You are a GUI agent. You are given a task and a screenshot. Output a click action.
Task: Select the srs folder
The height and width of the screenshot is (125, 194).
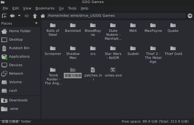pyautogui.click(x=93, y=51)
